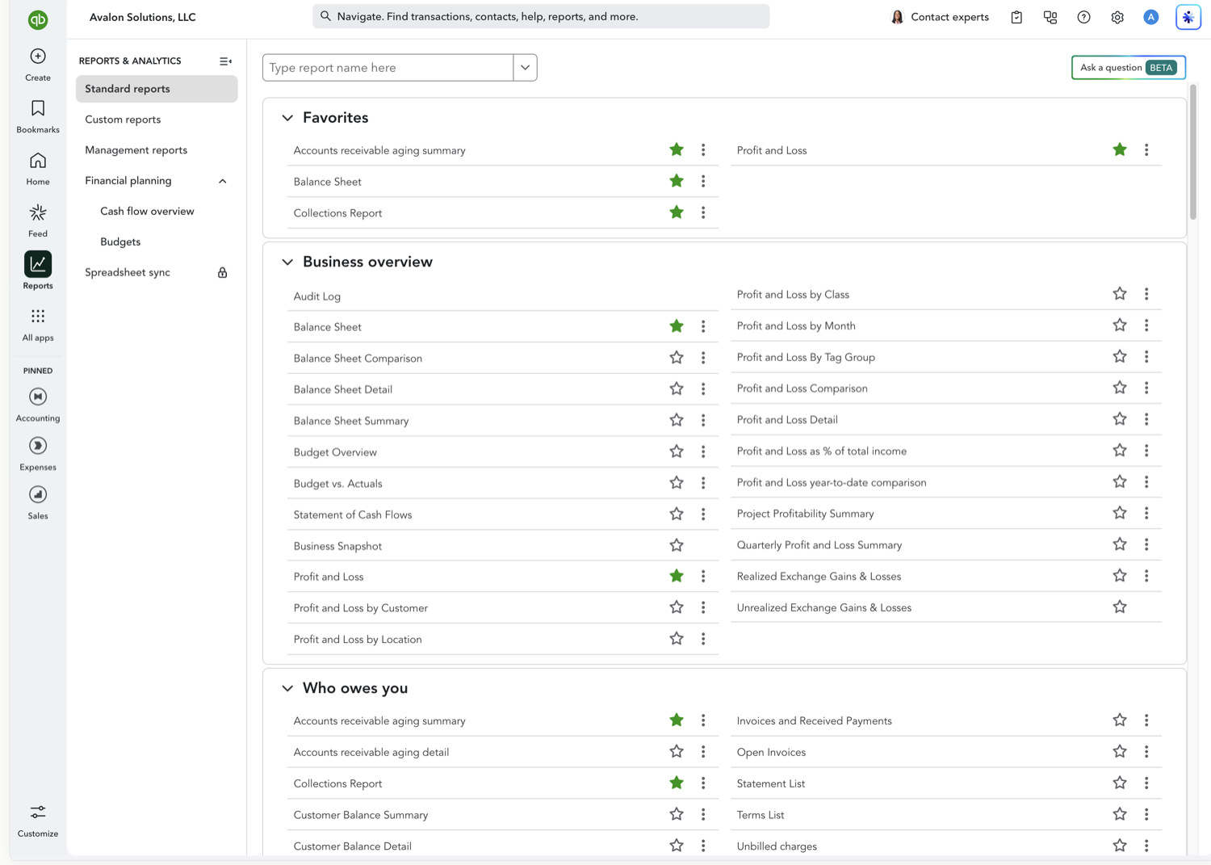Open the Help question mark icon
The image size is (1211, 865).
tap(1084, 17)
